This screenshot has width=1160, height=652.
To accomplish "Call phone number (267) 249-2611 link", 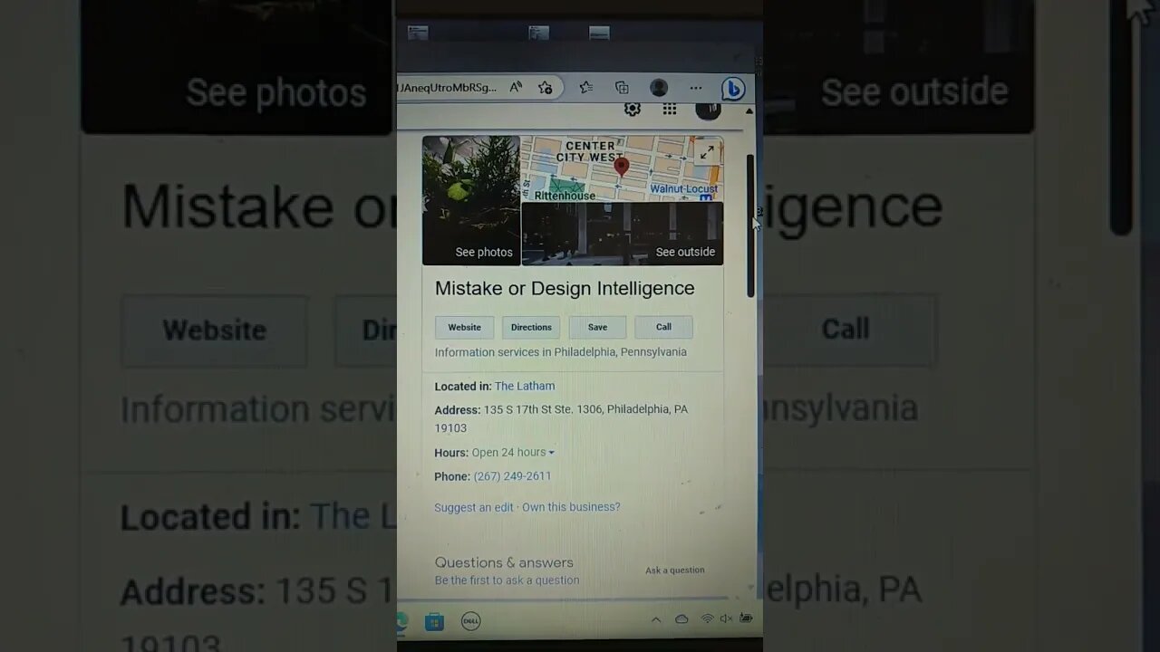I will point(512,476).
